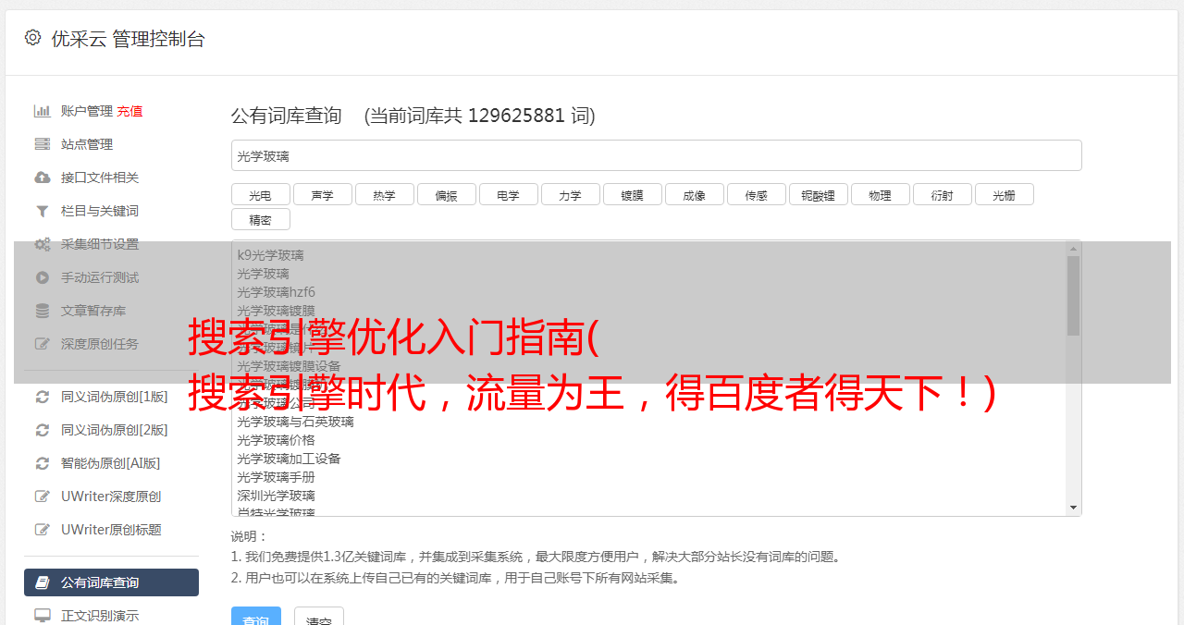1184x625 pixels.
Task: Click the database icon for 文章暂存库
Action: (42, 311)
